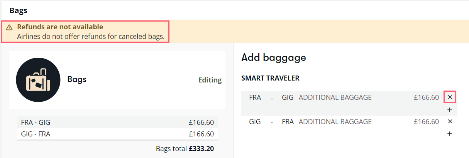Image resolution: width=469 pixels, height=158 pixels.
Task: Click FRA - GIG ADDITIONAL BAGGAGE text
Action: (x=335, y=97)
